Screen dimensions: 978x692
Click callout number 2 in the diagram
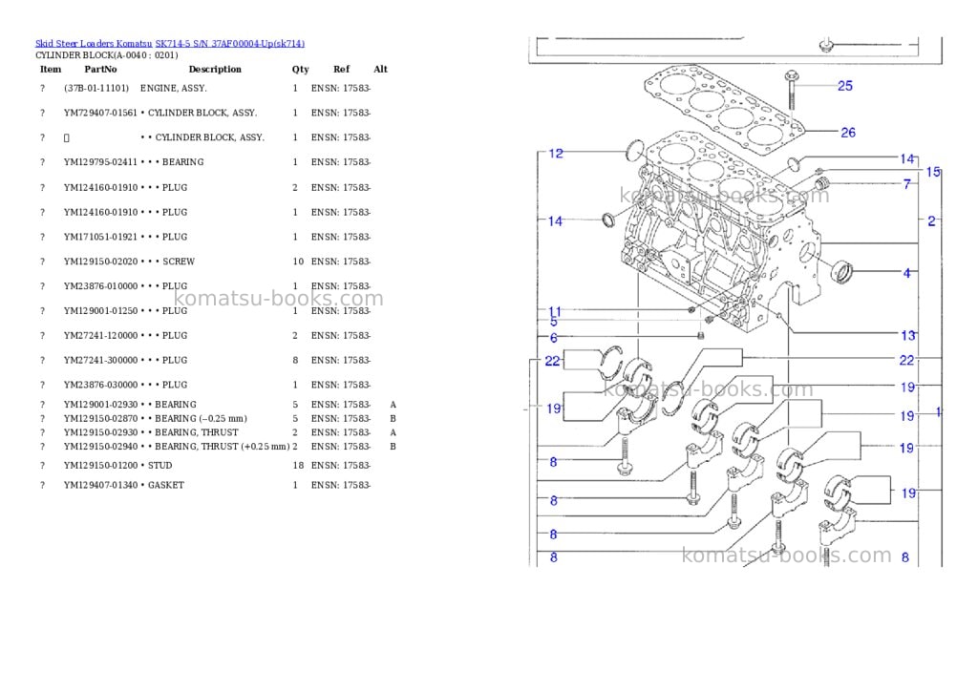(931, 220)
